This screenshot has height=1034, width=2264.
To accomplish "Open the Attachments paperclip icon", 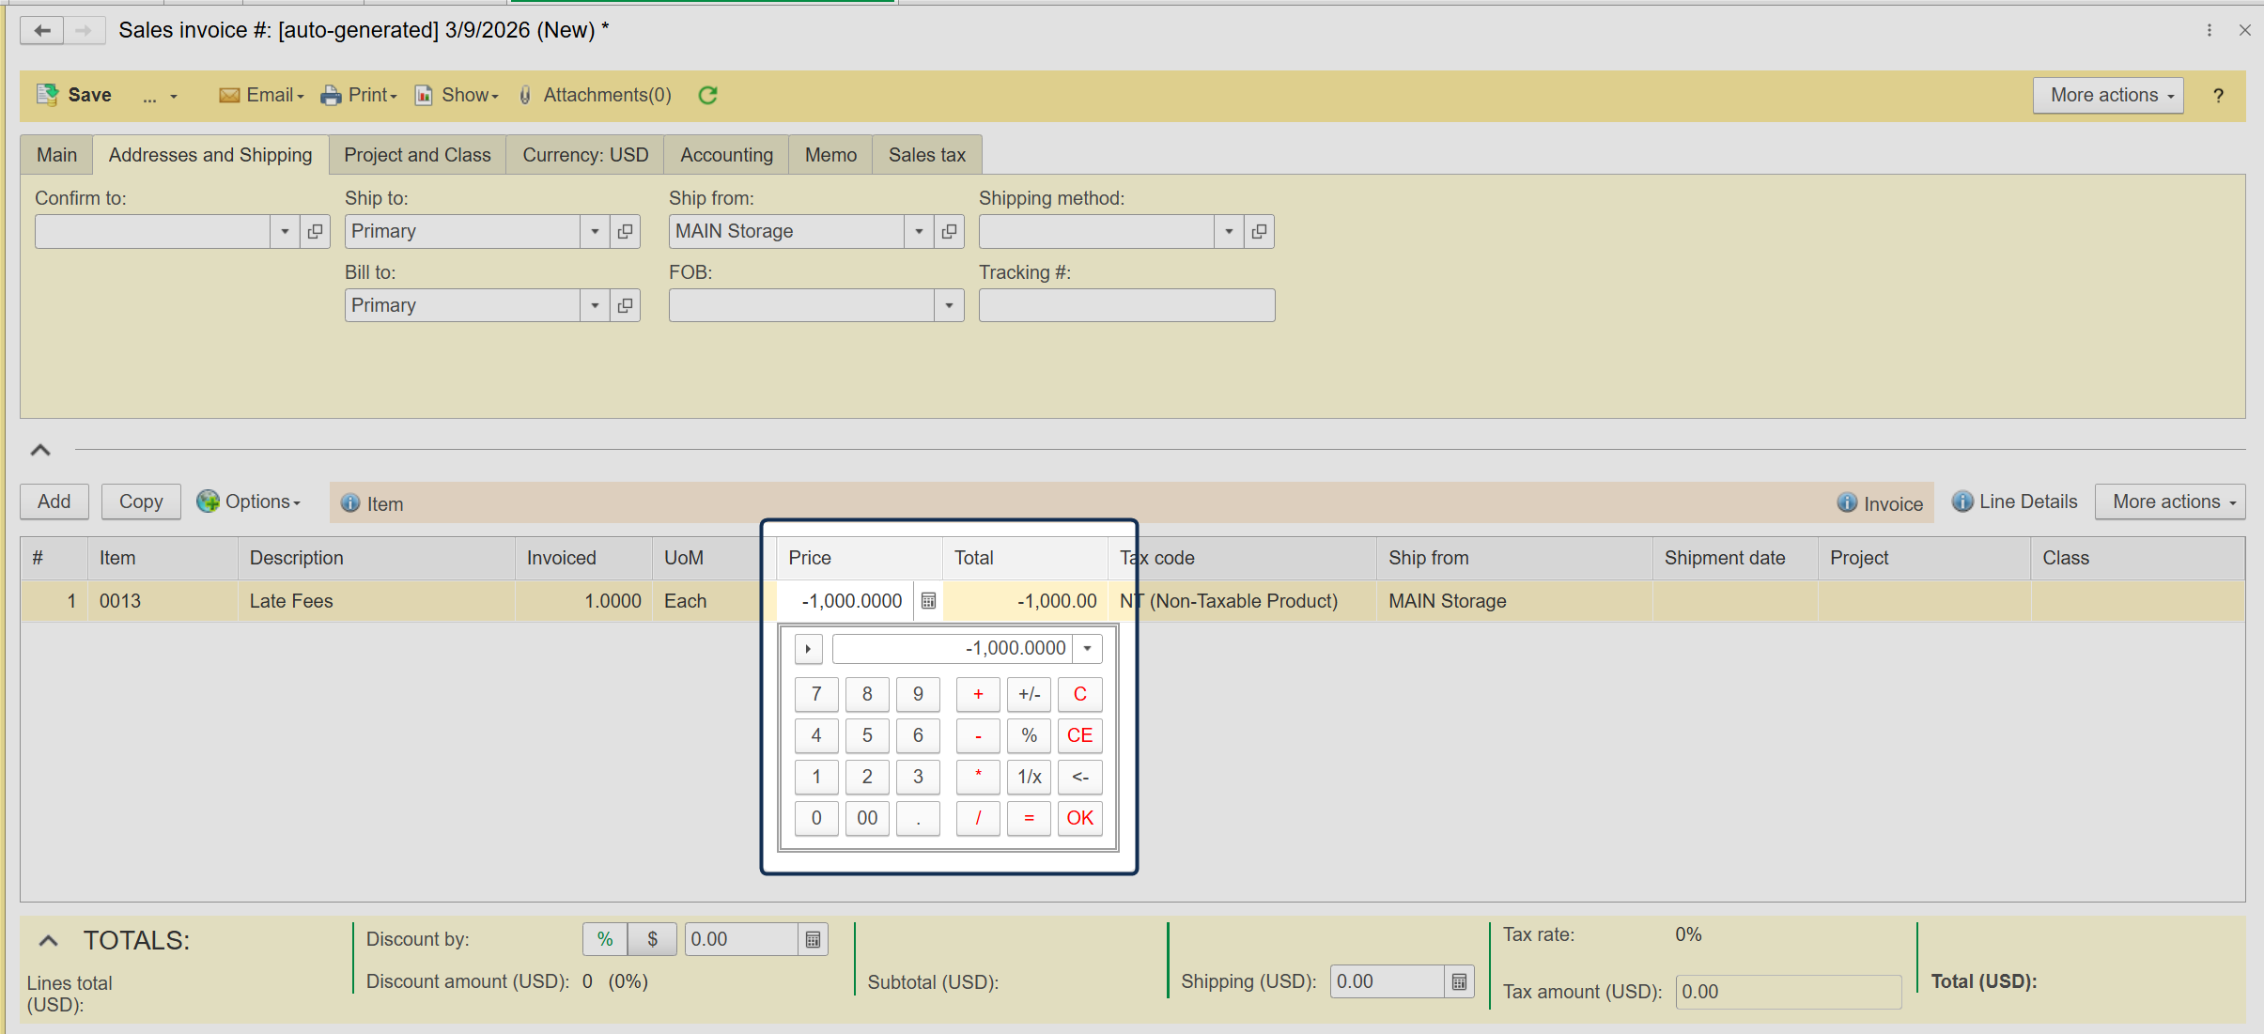I will pyautogui.click(x=525, y=95).
